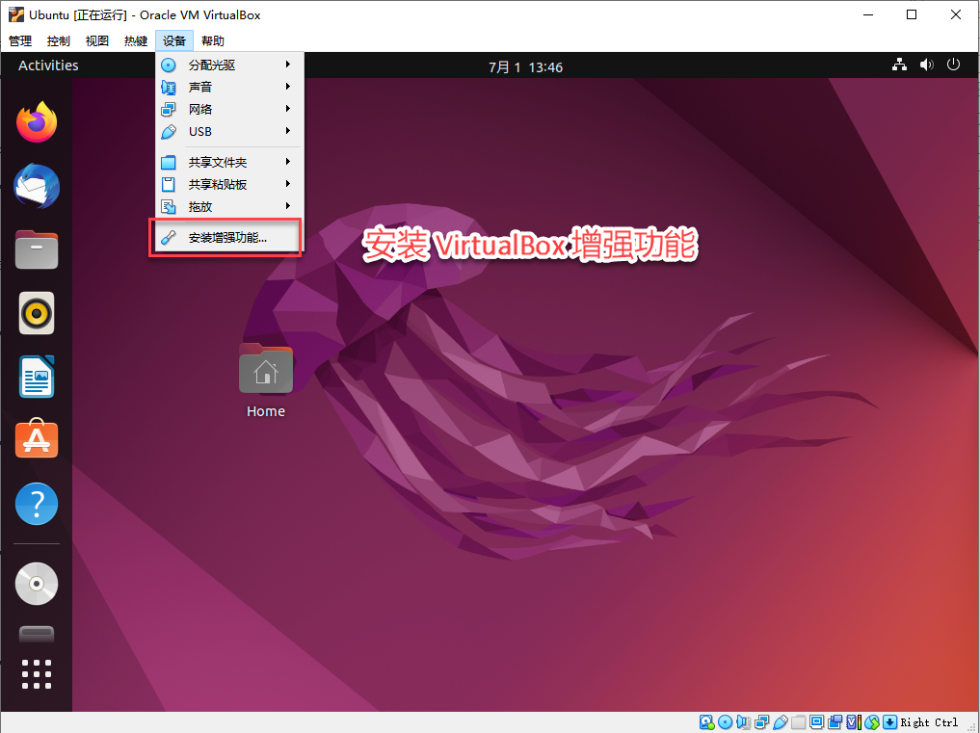This screenshot has width=980, height=733.
Task: Open the Help question-mark icon
Action: (x=37, y=504)
